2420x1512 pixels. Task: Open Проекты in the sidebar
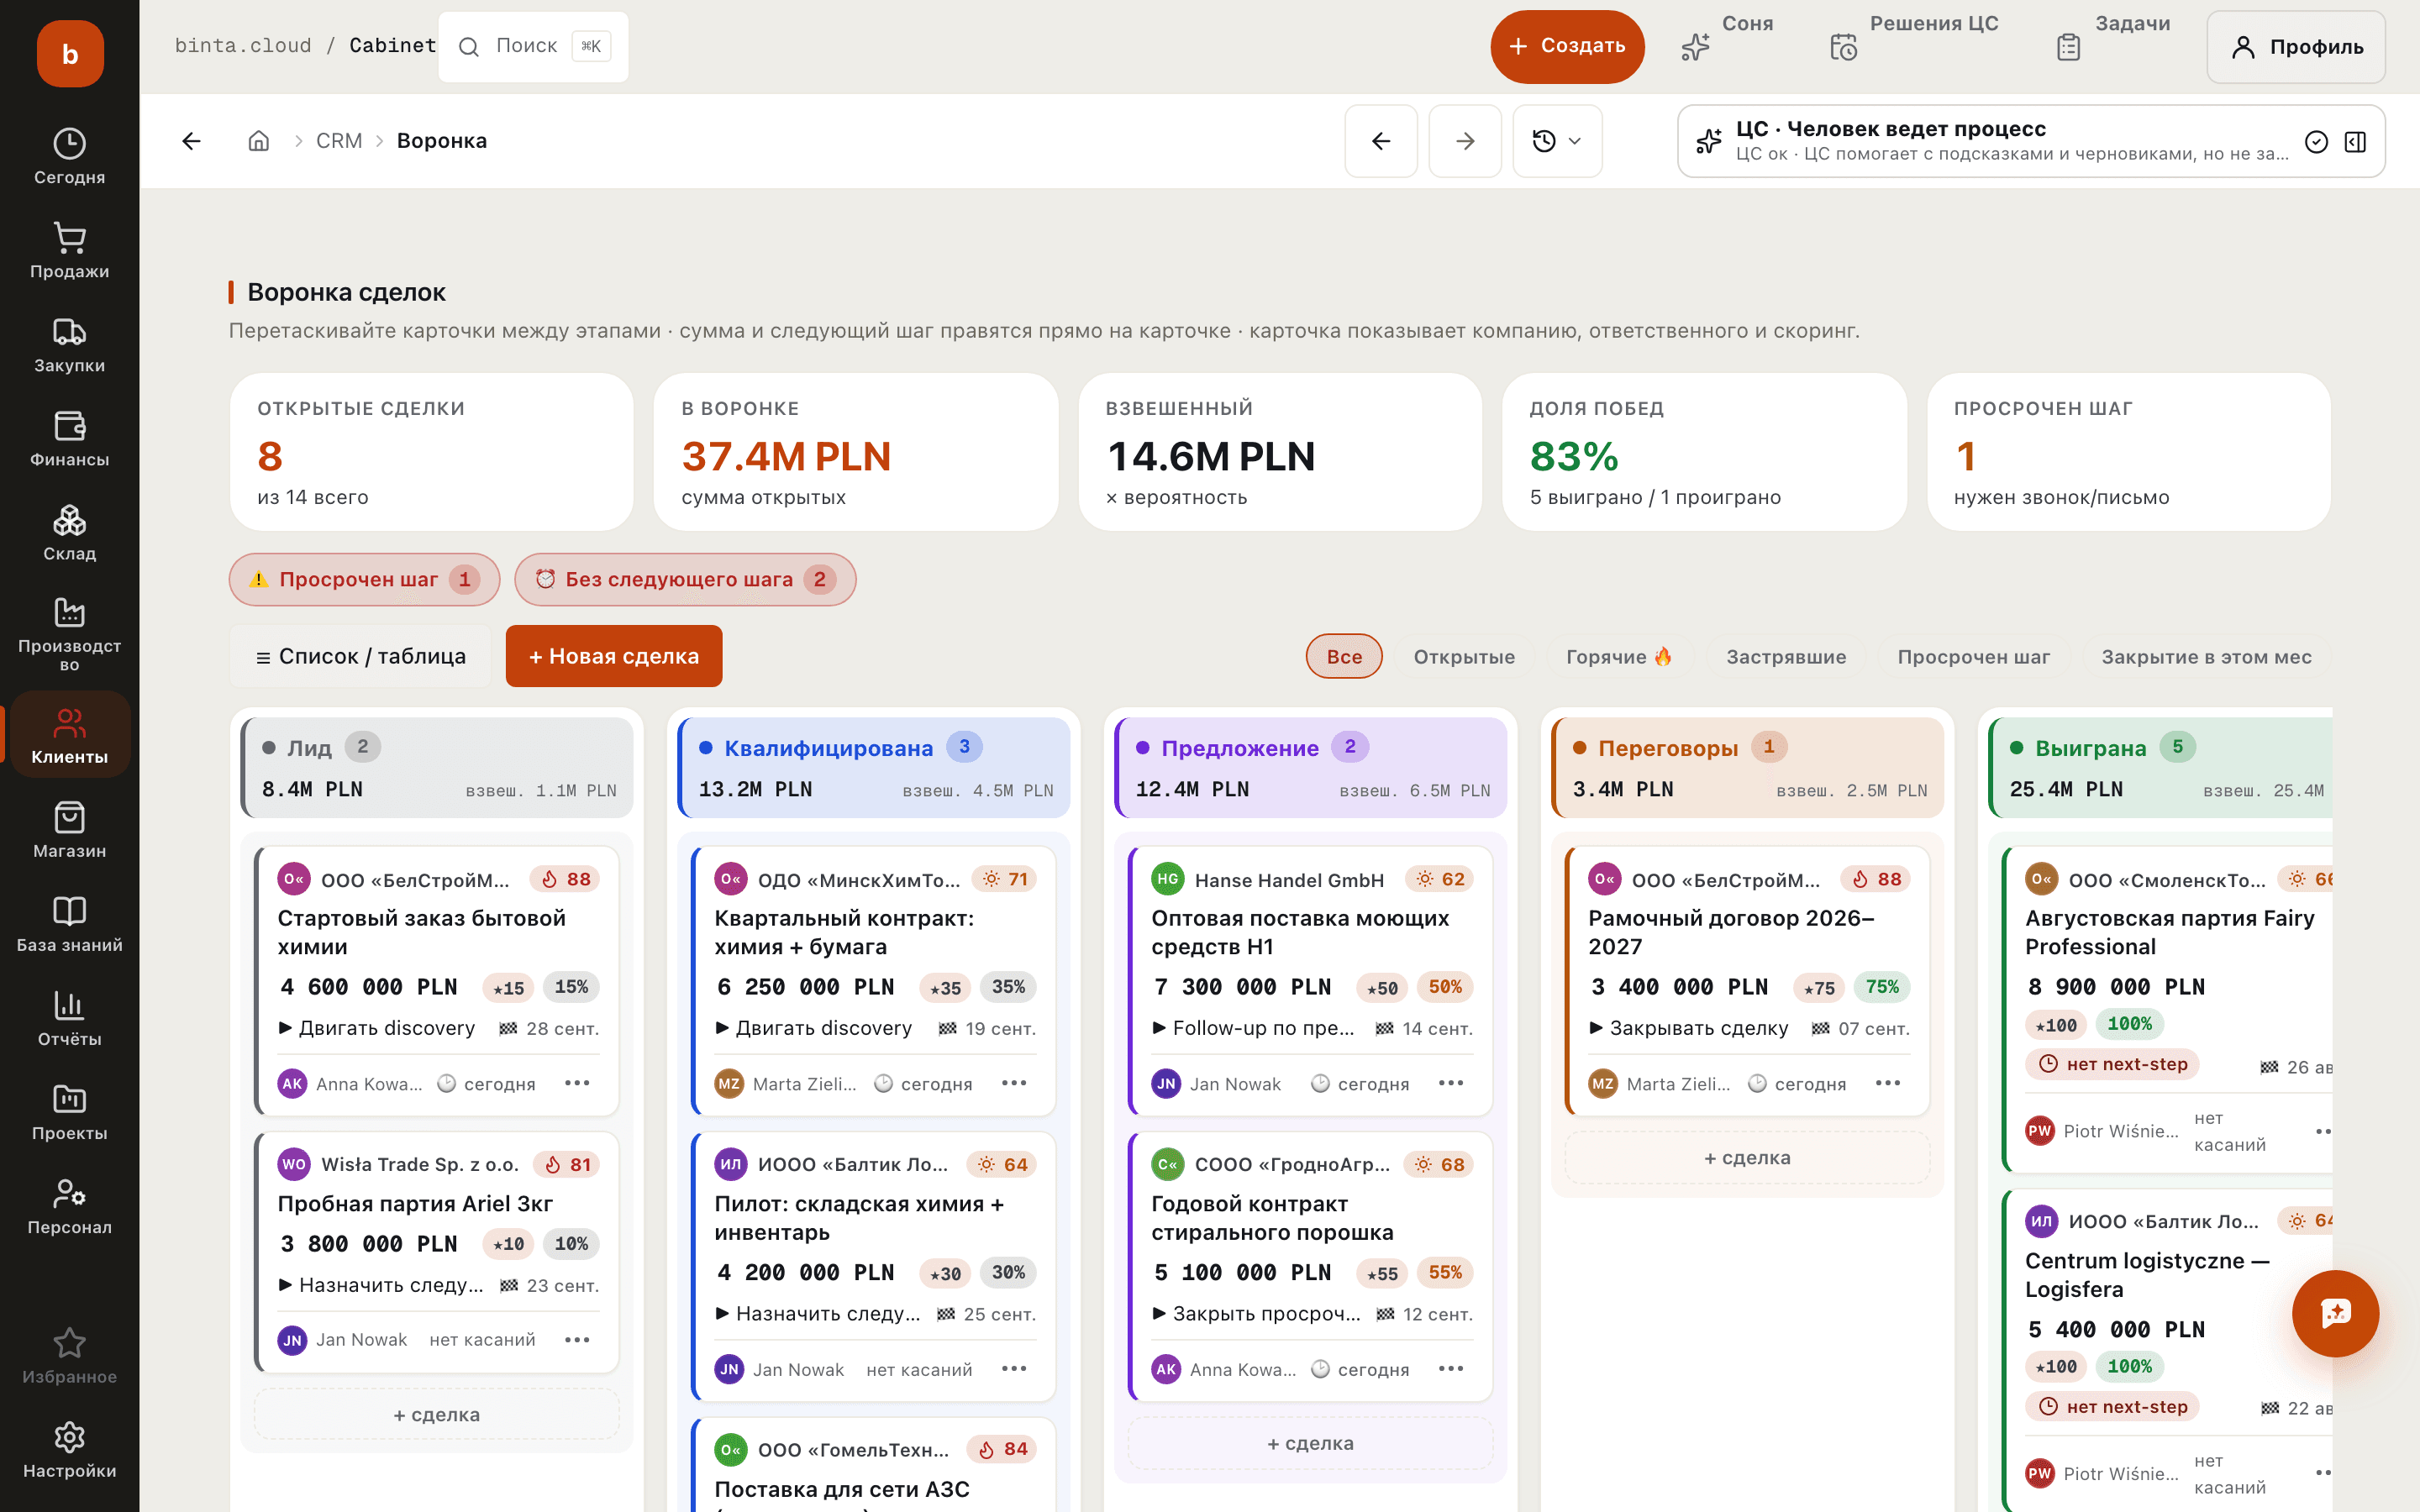tap(69, 1113)
